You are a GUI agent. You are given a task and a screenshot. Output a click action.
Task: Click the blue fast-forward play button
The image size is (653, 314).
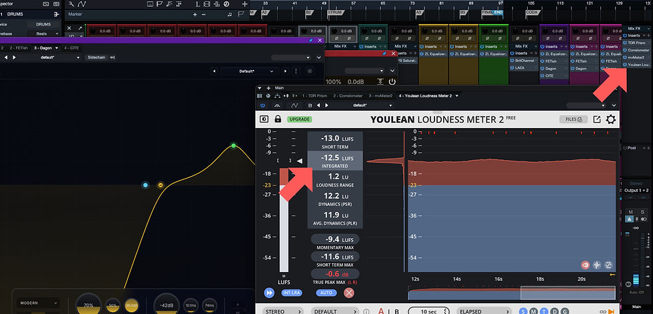pyautogui.click(x=269, y=293)
